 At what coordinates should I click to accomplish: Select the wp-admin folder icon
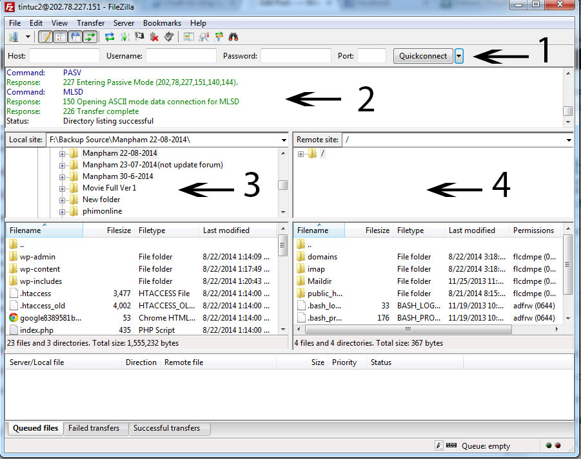pyautogui.click(x=14, y=256)
